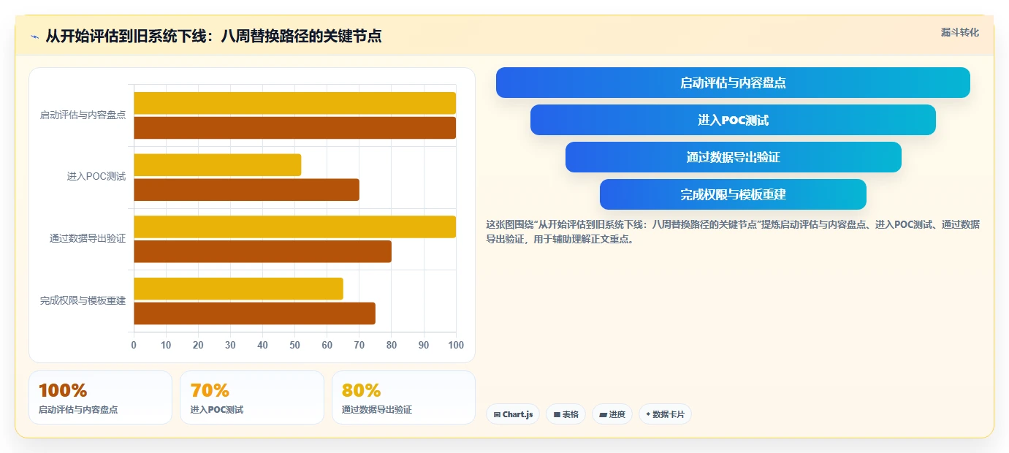
Task: Click chart axis label 通过数据导出验证
Action: tap(88, 238)
